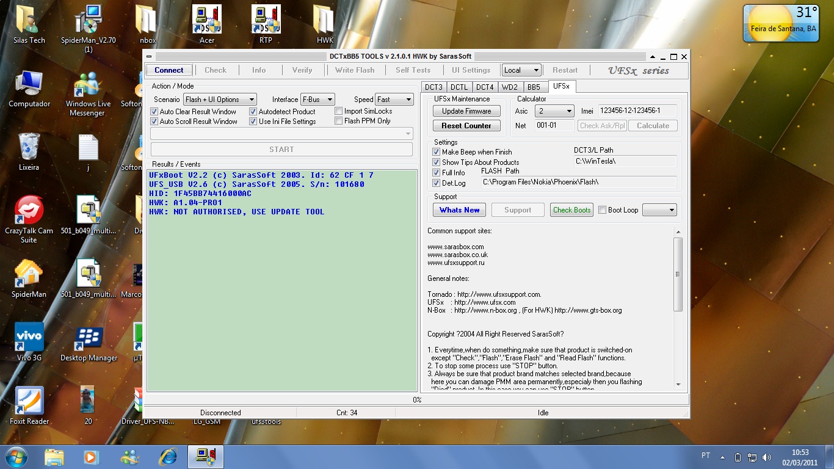
Task: Open the Speed dropdown
Action: tap(394, 100)
